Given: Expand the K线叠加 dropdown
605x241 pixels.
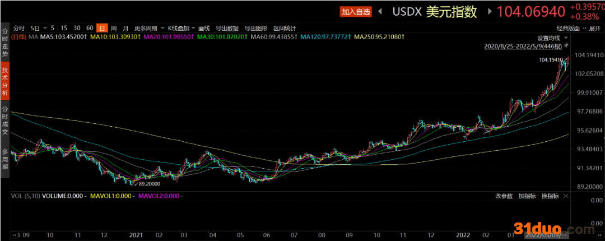Looking at the screenshot, I should [x=182, y=28].
